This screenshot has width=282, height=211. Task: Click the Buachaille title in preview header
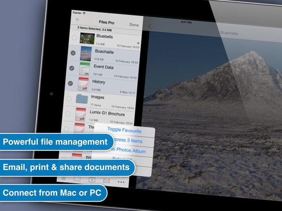[229, 33]
